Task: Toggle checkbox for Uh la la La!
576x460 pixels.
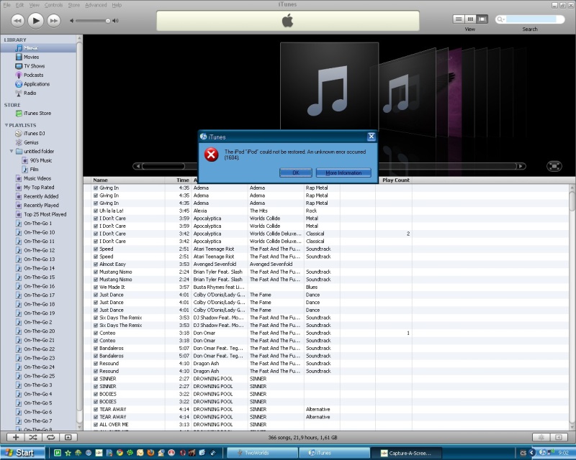Action: coord(96,211)
